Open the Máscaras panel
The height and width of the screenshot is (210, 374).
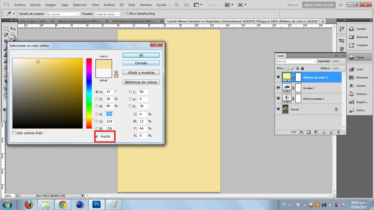point(360,37)
